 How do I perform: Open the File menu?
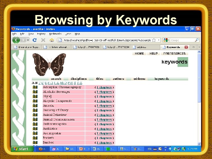pyautogui.click(x=14, y=34)
